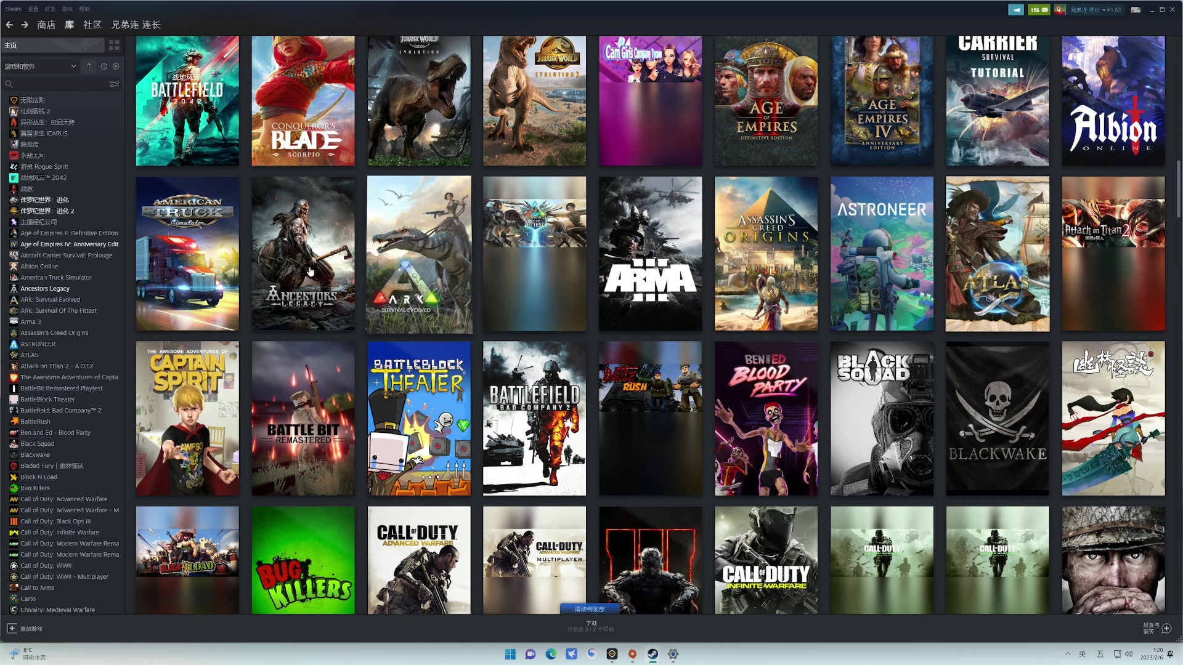
Task: Open the user avatar profile
Action: tap(1060, 9)
